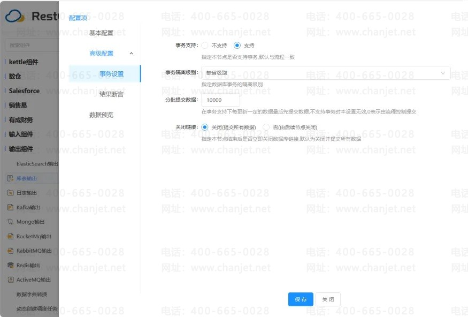
Task: Click the Mongo输出 item icon
Action: point(11,222)
